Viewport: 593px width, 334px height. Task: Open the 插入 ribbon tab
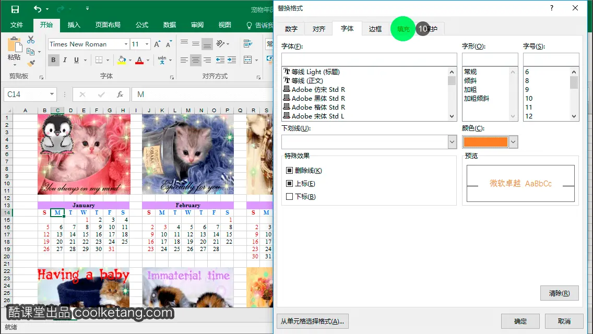[74, 25]
